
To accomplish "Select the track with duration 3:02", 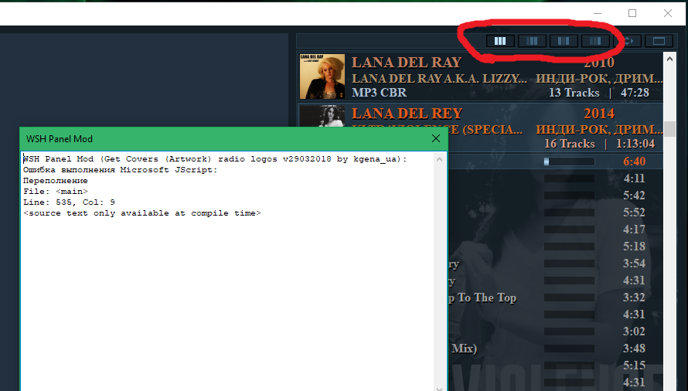I will coord(556,331).
